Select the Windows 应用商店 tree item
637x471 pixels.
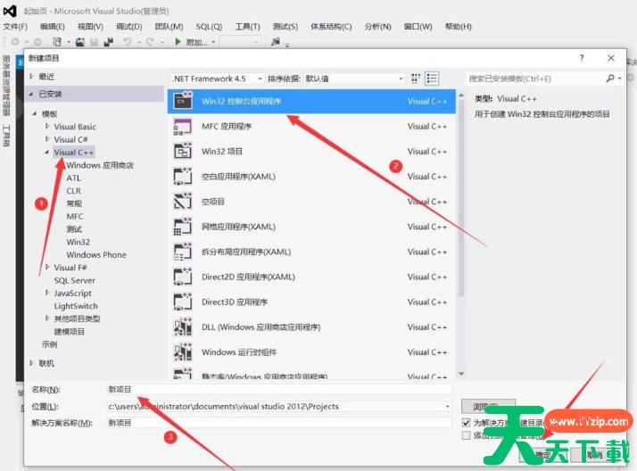click(100, 165)
